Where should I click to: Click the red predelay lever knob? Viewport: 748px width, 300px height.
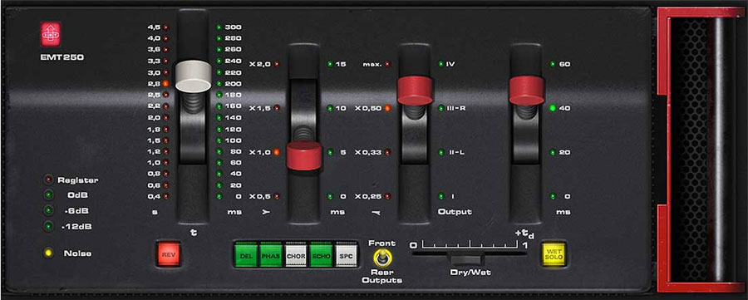[x=527, y=90]
